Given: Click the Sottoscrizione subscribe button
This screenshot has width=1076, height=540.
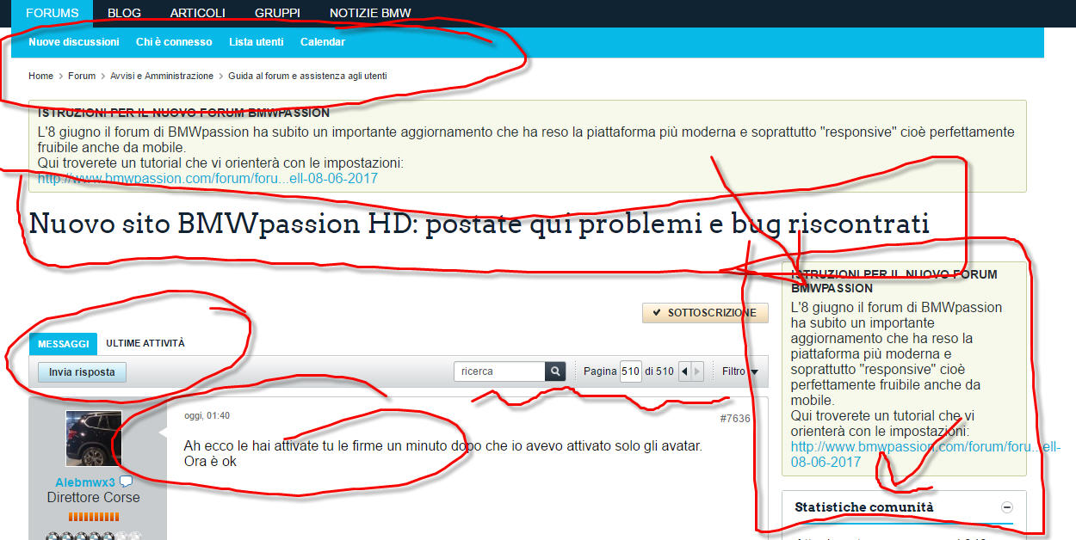Looking at the screenshot, I should tap(705, 313).
